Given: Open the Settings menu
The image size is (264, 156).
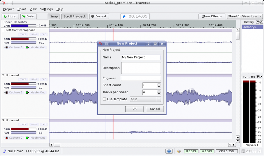Looking at the screenshot, I should [x=46, y=9].
